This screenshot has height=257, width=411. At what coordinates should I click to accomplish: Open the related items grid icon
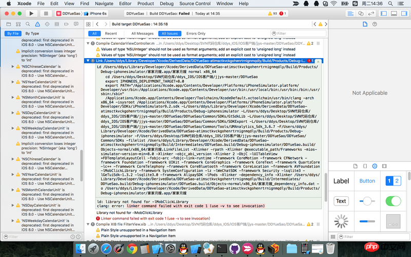(x=88, y=24)
